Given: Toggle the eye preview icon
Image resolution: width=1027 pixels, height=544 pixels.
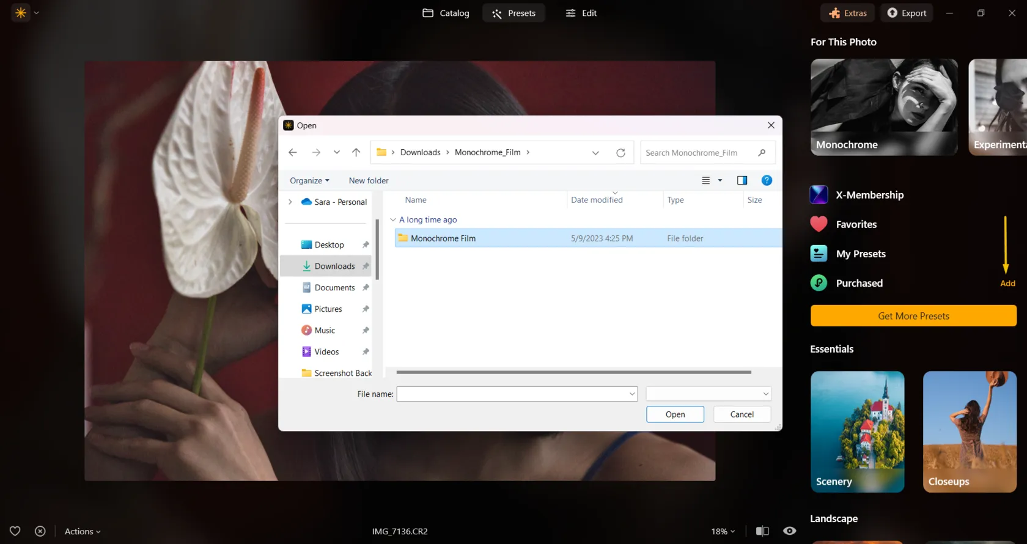Looking at the screenshot, I should pos(790,531).
